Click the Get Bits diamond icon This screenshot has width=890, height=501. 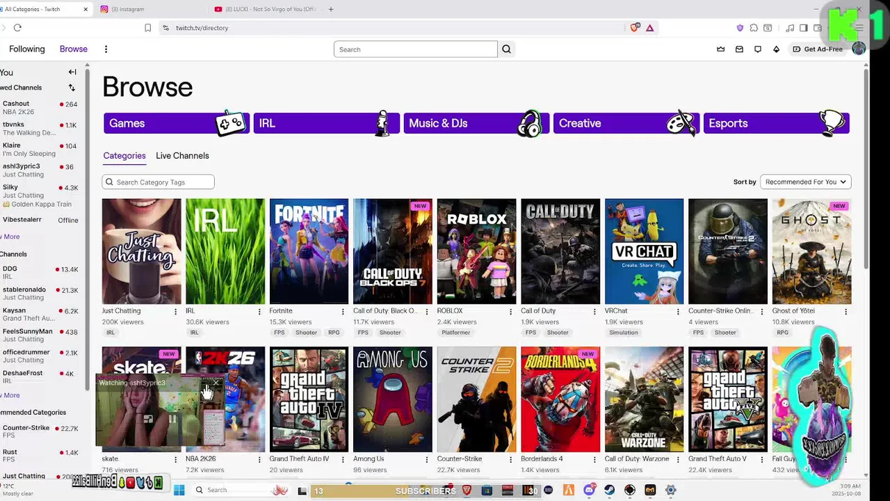click(x=776, y=49)
